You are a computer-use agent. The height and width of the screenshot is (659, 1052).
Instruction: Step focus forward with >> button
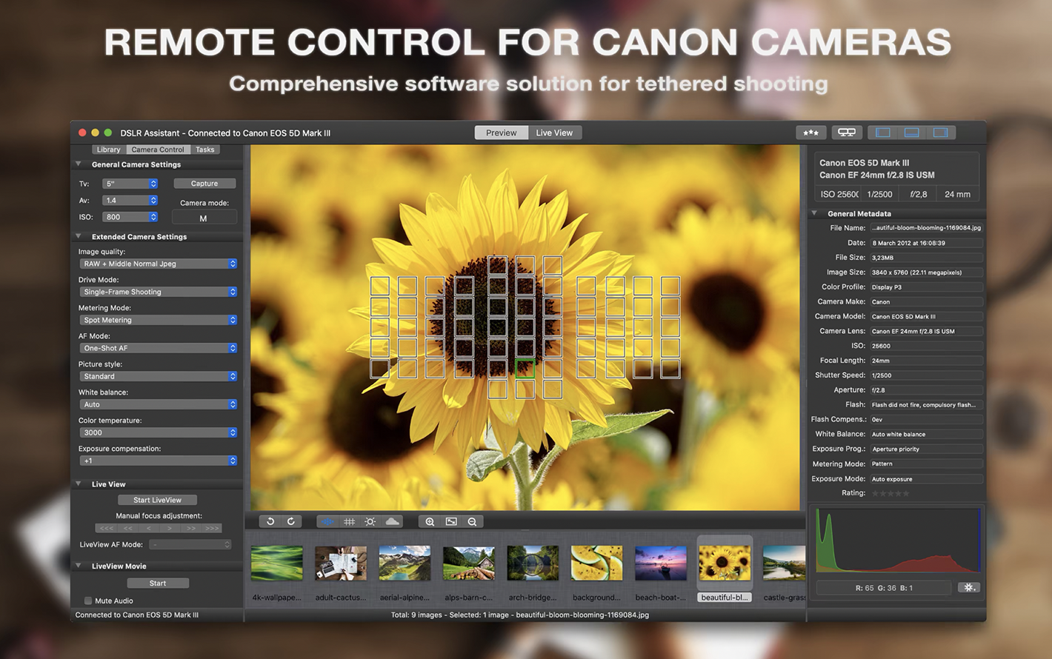(191, 529)
